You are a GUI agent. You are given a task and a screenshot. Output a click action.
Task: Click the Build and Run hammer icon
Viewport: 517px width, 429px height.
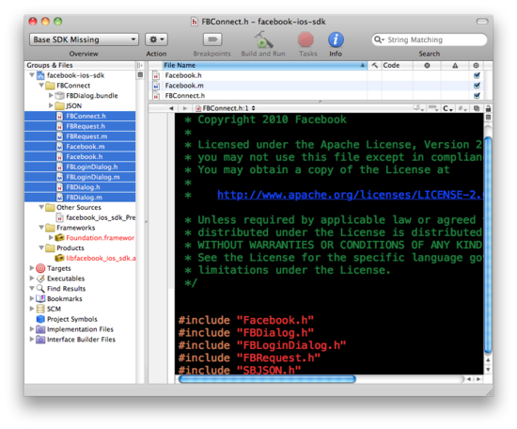[263, 40]
